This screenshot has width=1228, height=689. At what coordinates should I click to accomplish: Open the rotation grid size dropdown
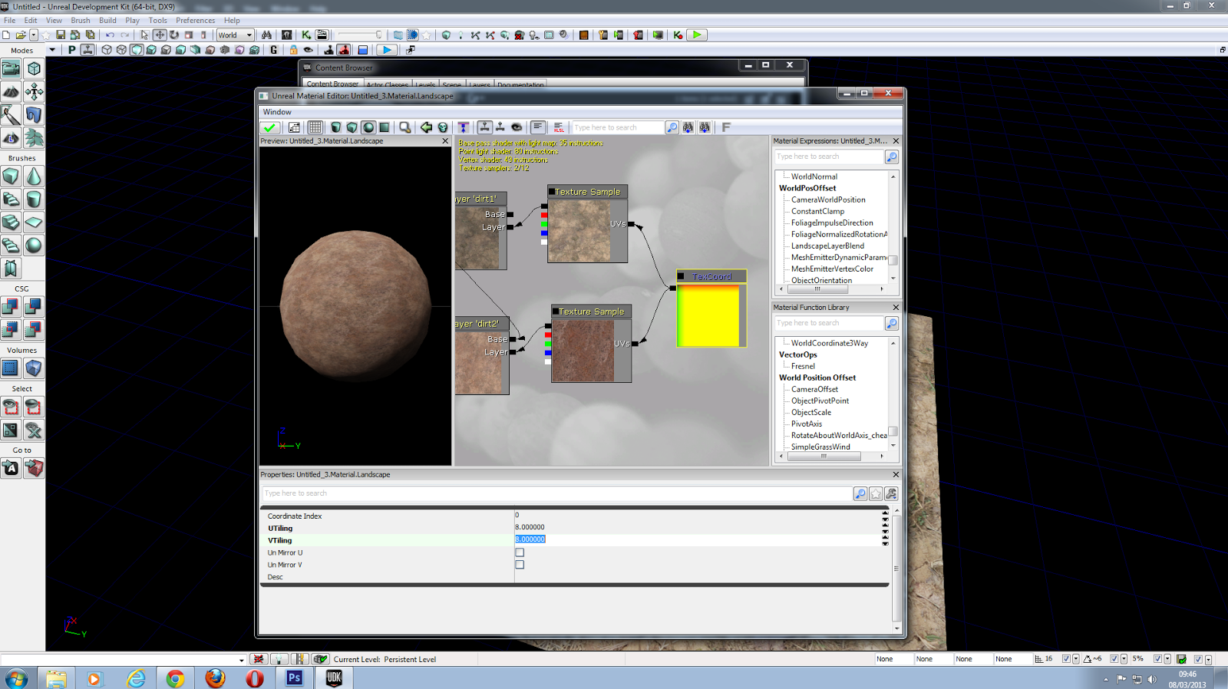click(1124, 659)
